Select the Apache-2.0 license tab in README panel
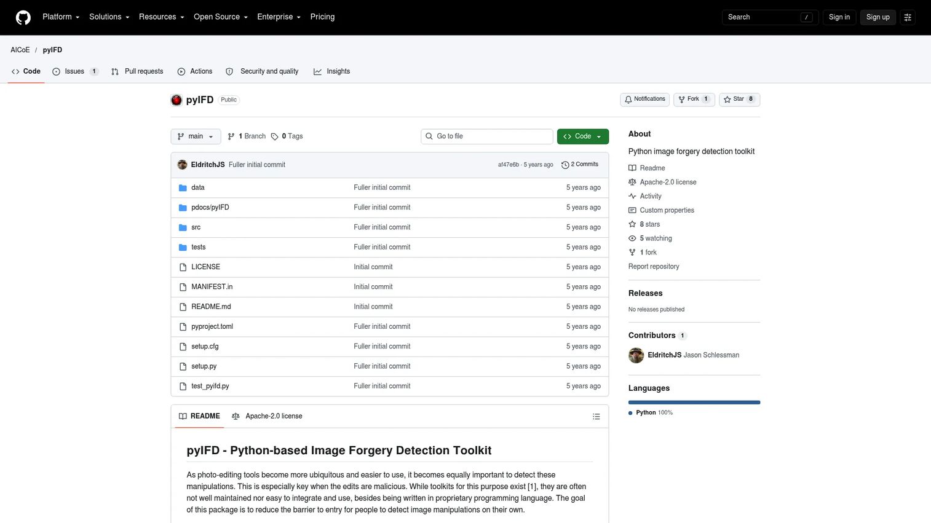Image resolution: width=931 pixels, height=523 pixels. coord(267,417)
